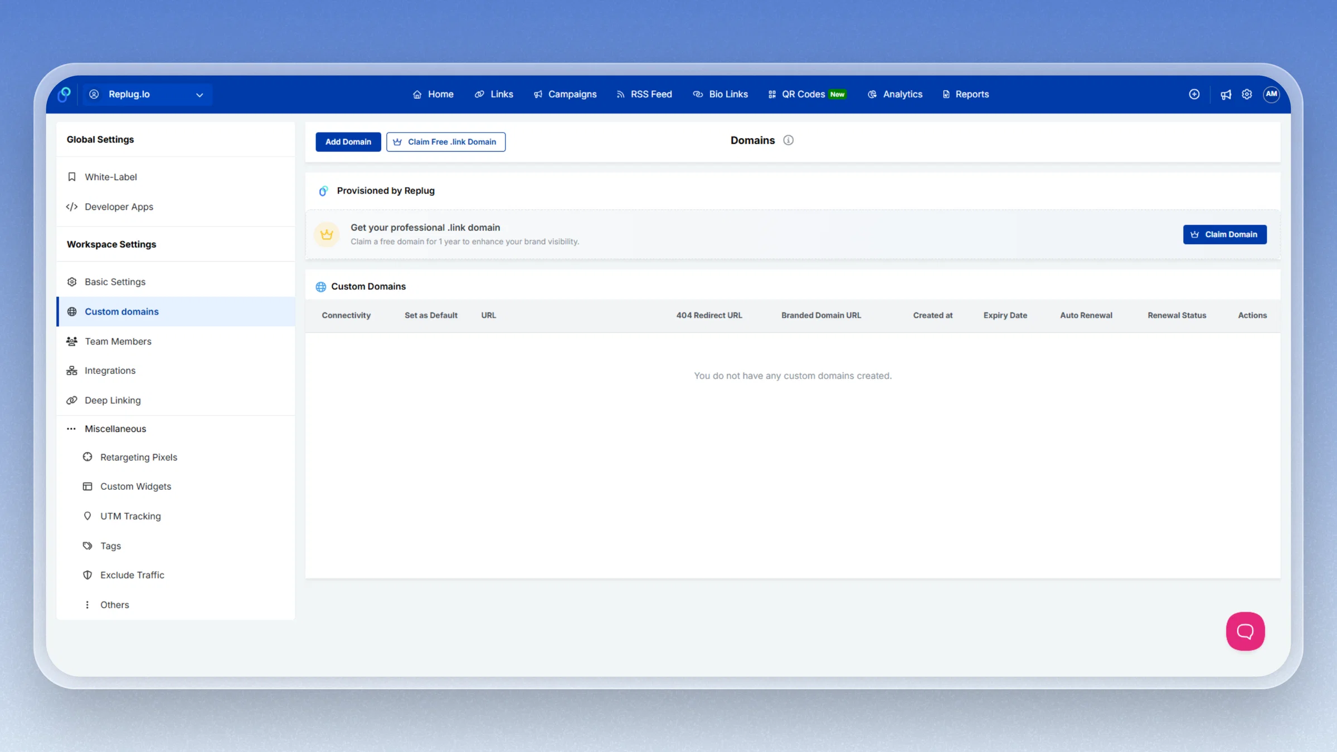Collapse the Miscellaneous section
1337x752 pixels.
[x=176, y=429]
